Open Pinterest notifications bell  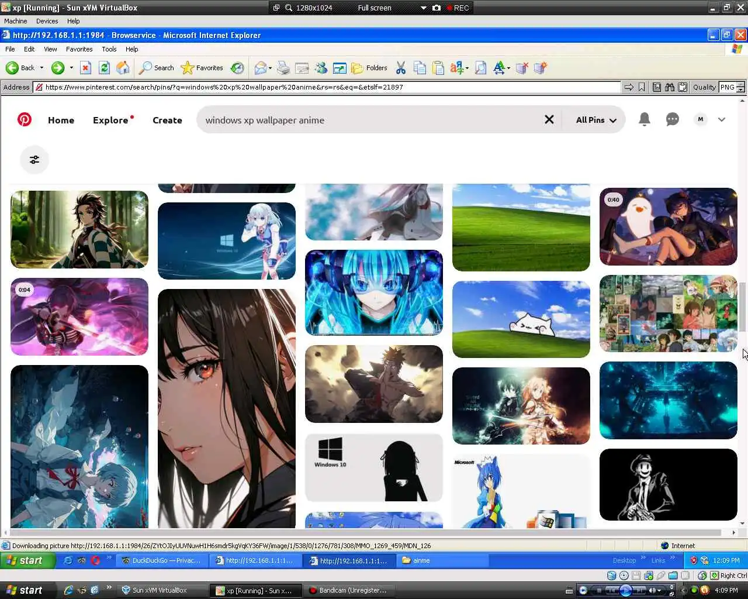[644, 119]
